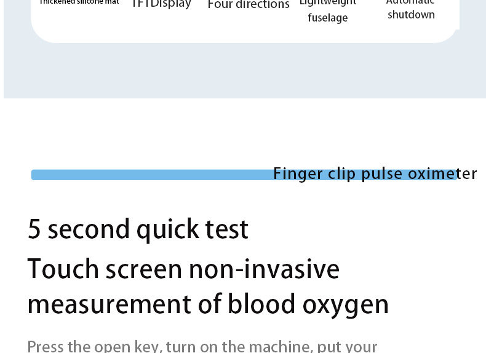Click the "Four directions" feature text
Screen dimensions: 486x353
tap(249, 5)
